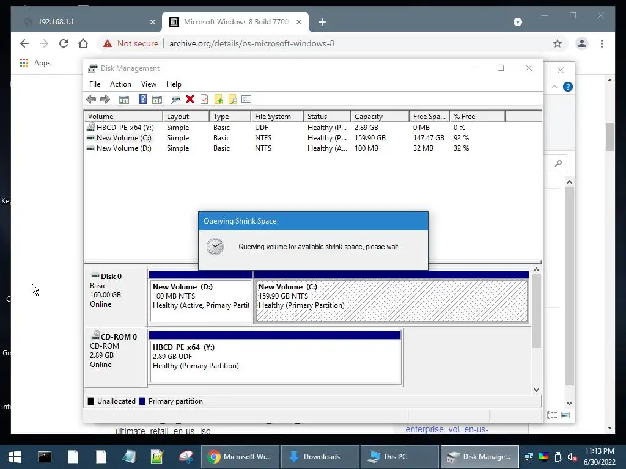This screenshot has height=469, width=626.
Task: Click the magnifier search icon on the webpage
Action: pyautogui.click(x=558, y=163)
